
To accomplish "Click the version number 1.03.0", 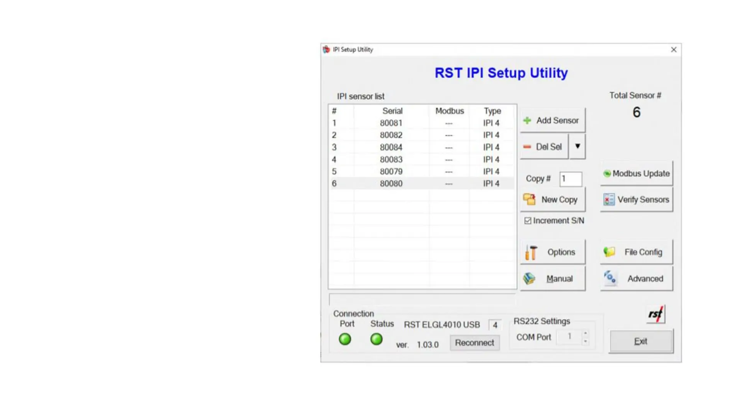I will tap(428, 345).
